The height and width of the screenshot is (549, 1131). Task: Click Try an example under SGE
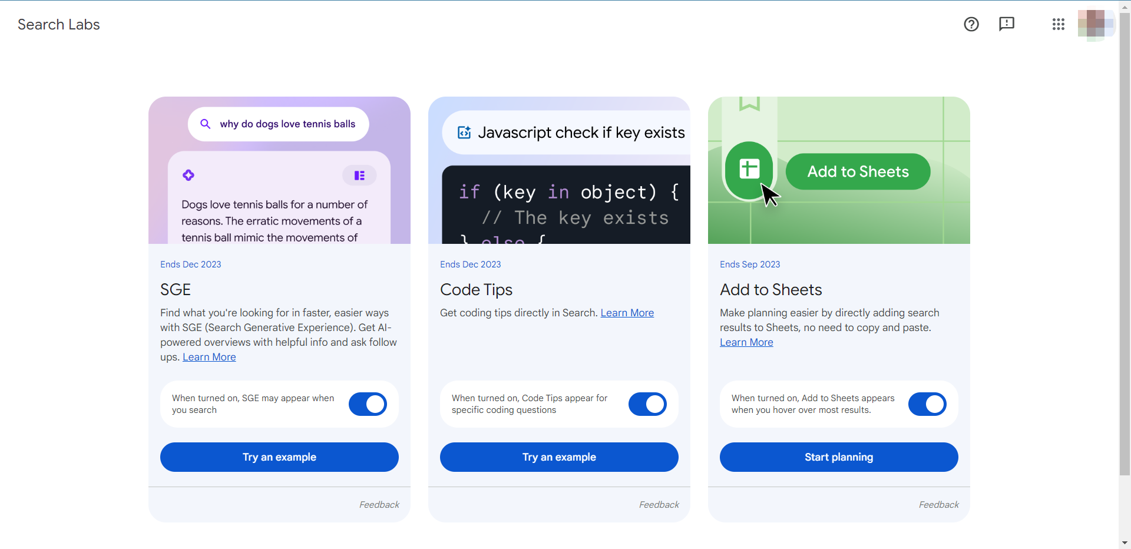click(279, 457)
